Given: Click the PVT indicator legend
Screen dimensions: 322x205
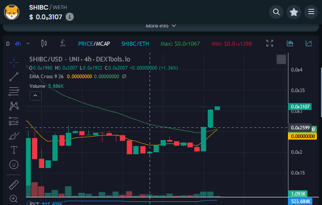Looking at the screenshot, I should [46, 203].
